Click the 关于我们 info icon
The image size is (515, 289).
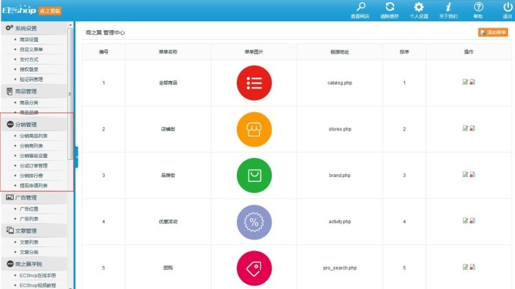tap(448, 7)
